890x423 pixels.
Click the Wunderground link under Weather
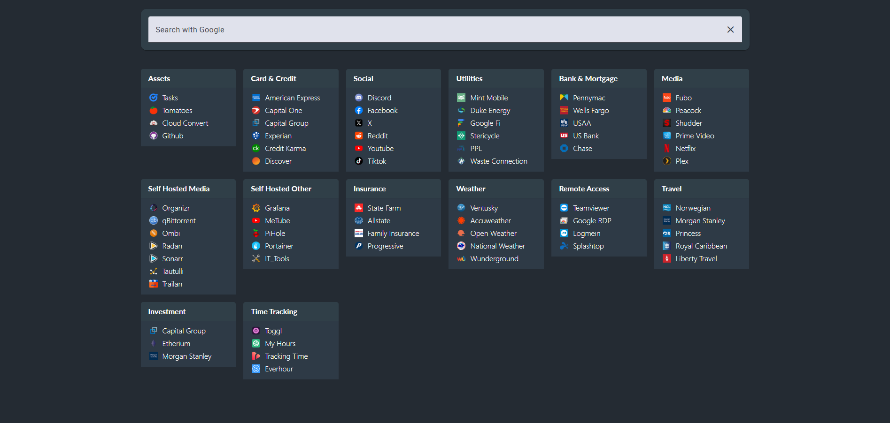[494, 258]
